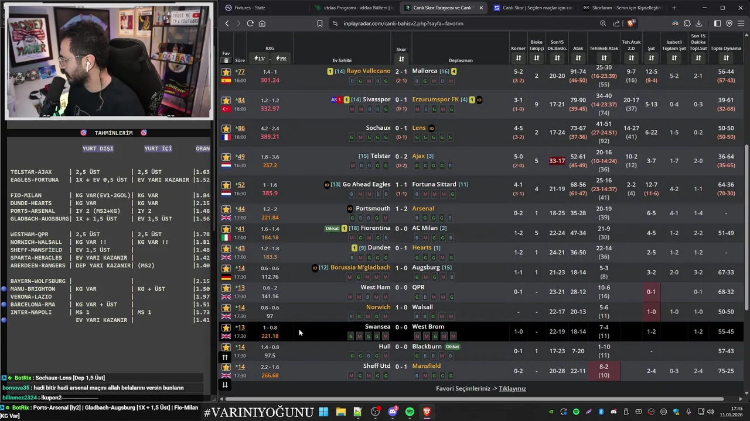Sort the table by Skor column

(401, 59)
